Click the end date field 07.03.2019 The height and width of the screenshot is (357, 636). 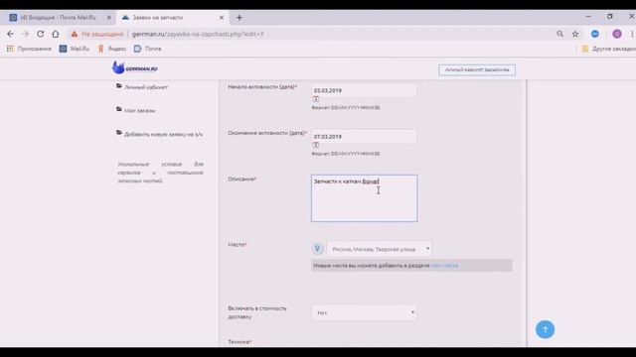364,137
